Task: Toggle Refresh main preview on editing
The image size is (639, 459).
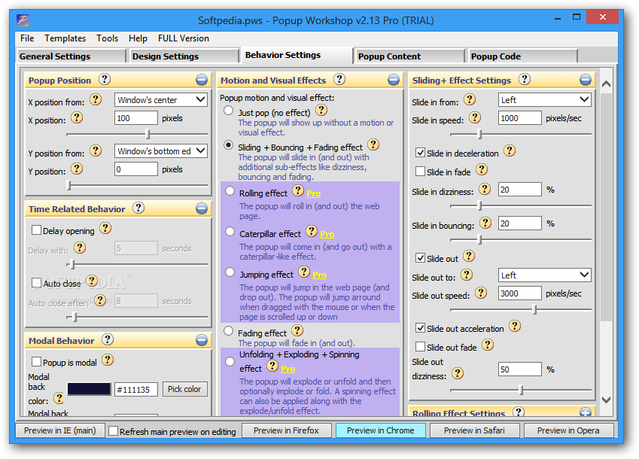Action: pos(114,431)
